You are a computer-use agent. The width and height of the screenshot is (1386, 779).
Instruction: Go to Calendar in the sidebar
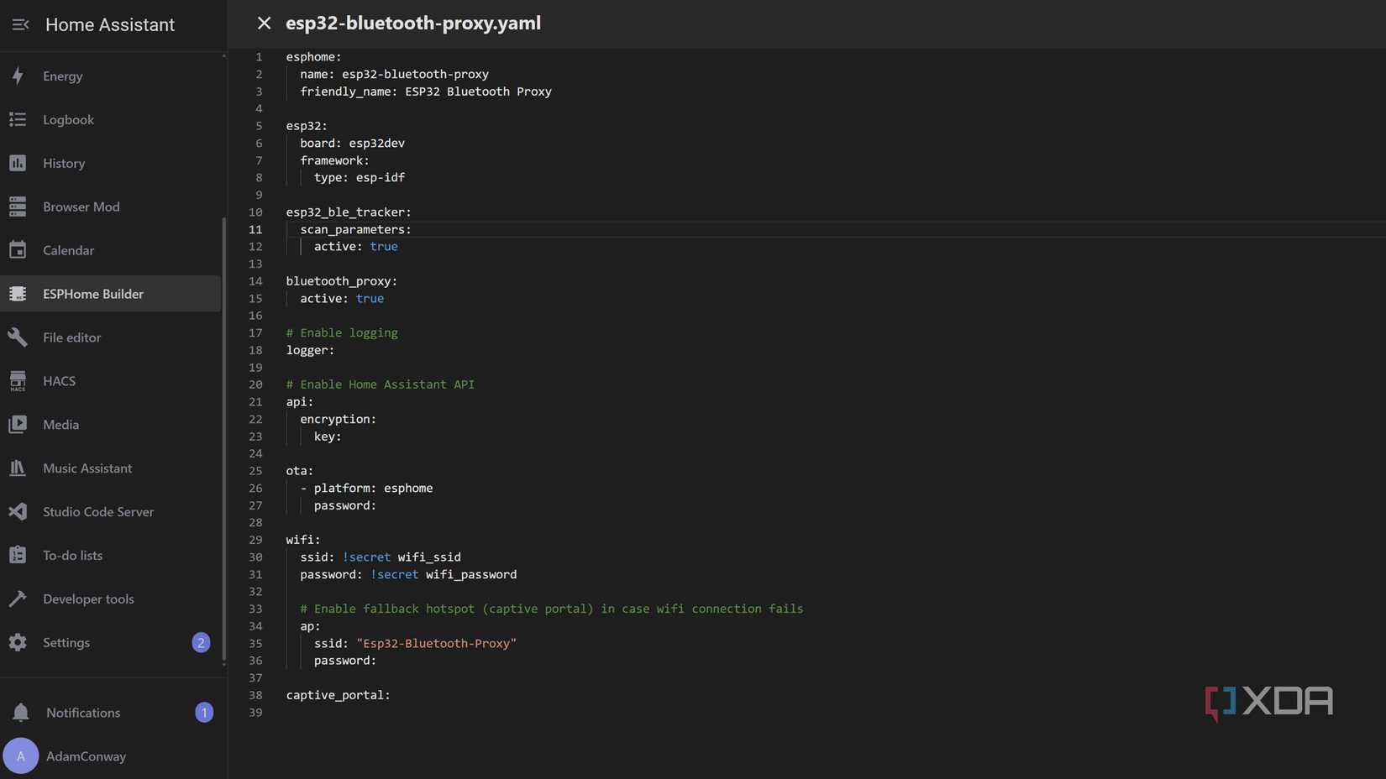[x=68, y=250]
